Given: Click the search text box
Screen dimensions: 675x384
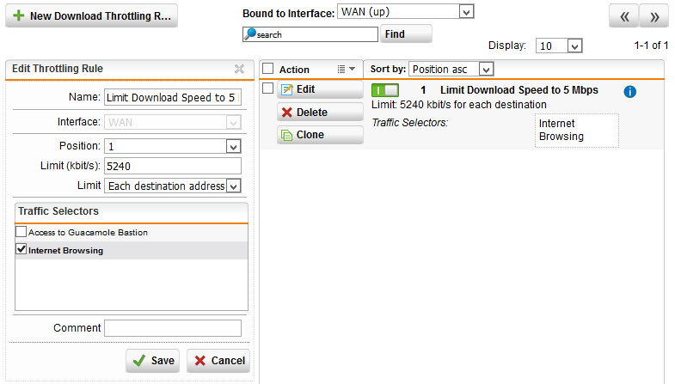Looking at the screenshot, I should [310, 34].
